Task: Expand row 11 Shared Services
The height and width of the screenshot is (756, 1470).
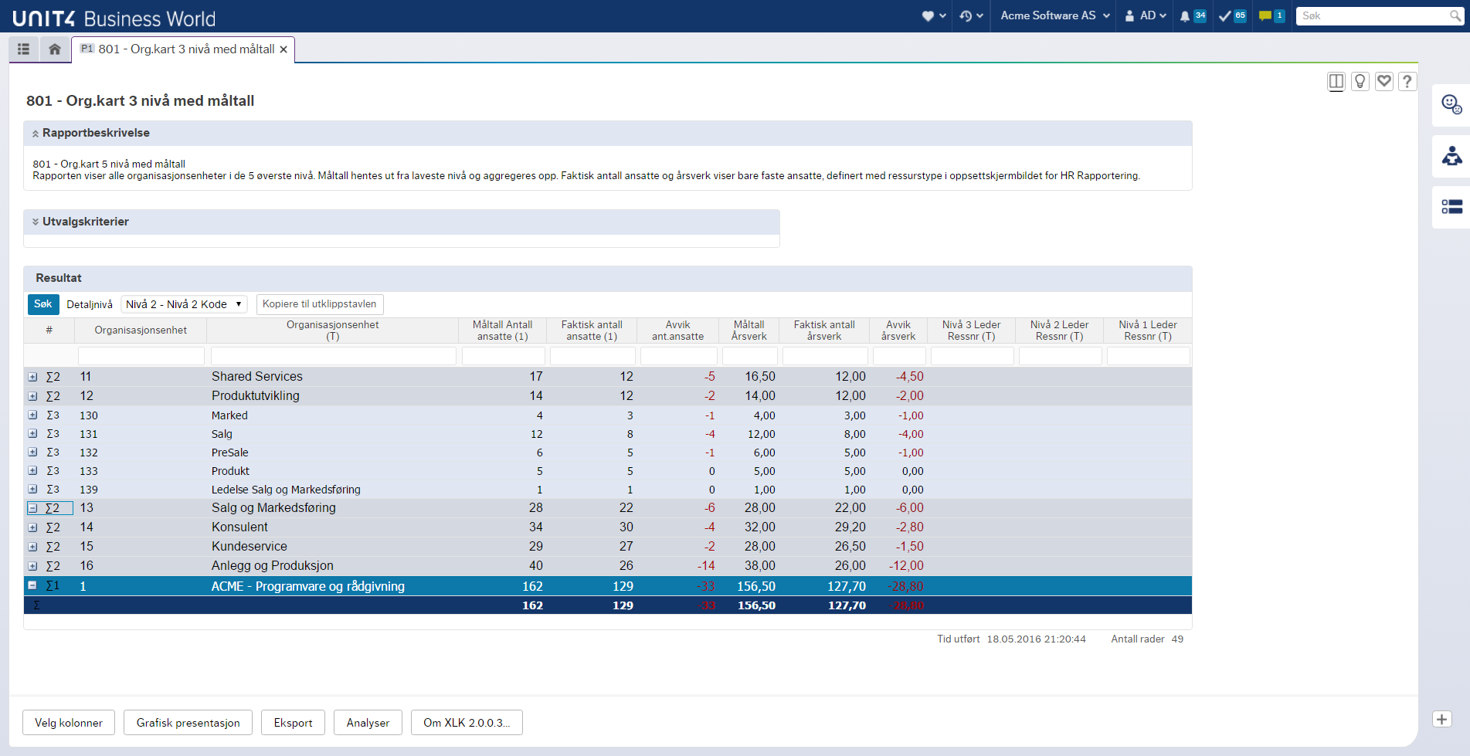Action: point(32,377)
